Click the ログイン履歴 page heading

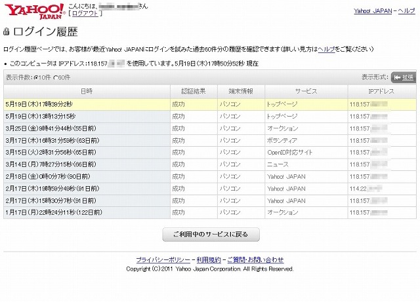click(45, 31)
